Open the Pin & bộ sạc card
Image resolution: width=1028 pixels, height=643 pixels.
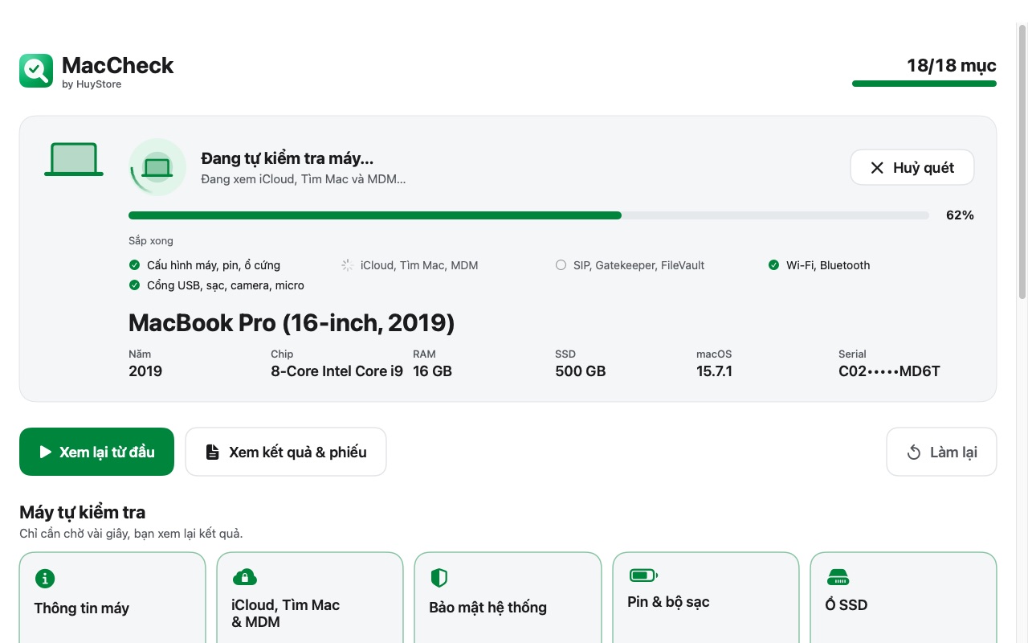706,597
